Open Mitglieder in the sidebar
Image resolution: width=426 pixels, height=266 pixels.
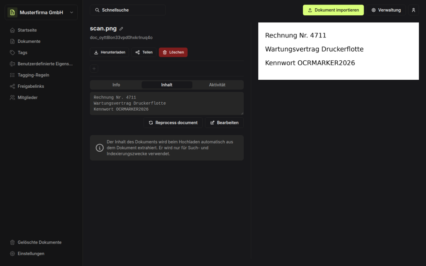tap(41, 97)
